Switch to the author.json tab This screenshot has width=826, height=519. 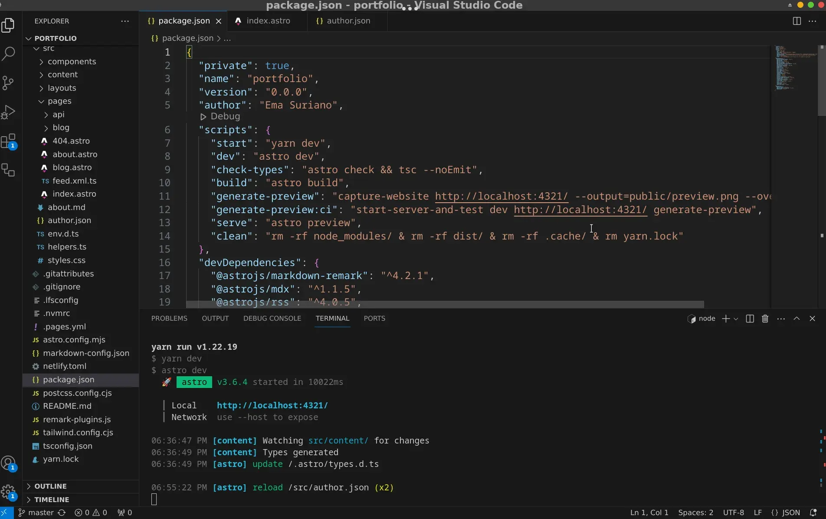coord(348,21)
